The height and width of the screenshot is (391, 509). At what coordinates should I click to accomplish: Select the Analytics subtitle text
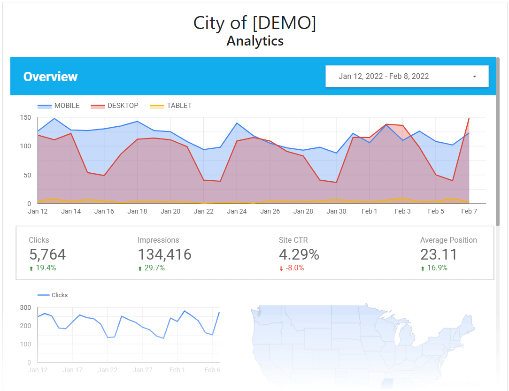[x=254, y=41]
